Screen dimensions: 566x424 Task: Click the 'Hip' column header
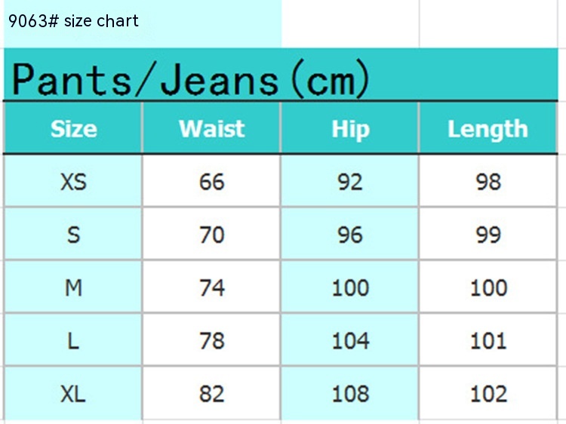pyautogui.click(x=350, y=128)
